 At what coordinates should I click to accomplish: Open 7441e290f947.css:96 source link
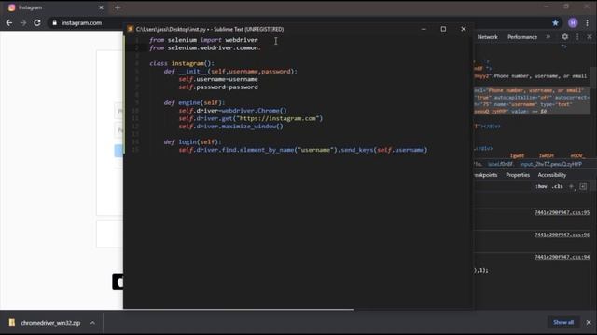562,234
